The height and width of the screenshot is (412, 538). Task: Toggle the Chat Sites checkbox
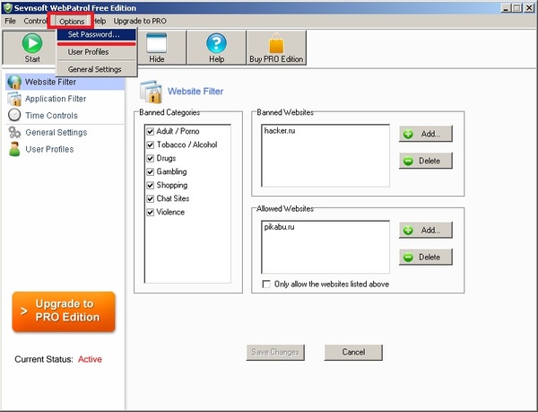(150, 198)
